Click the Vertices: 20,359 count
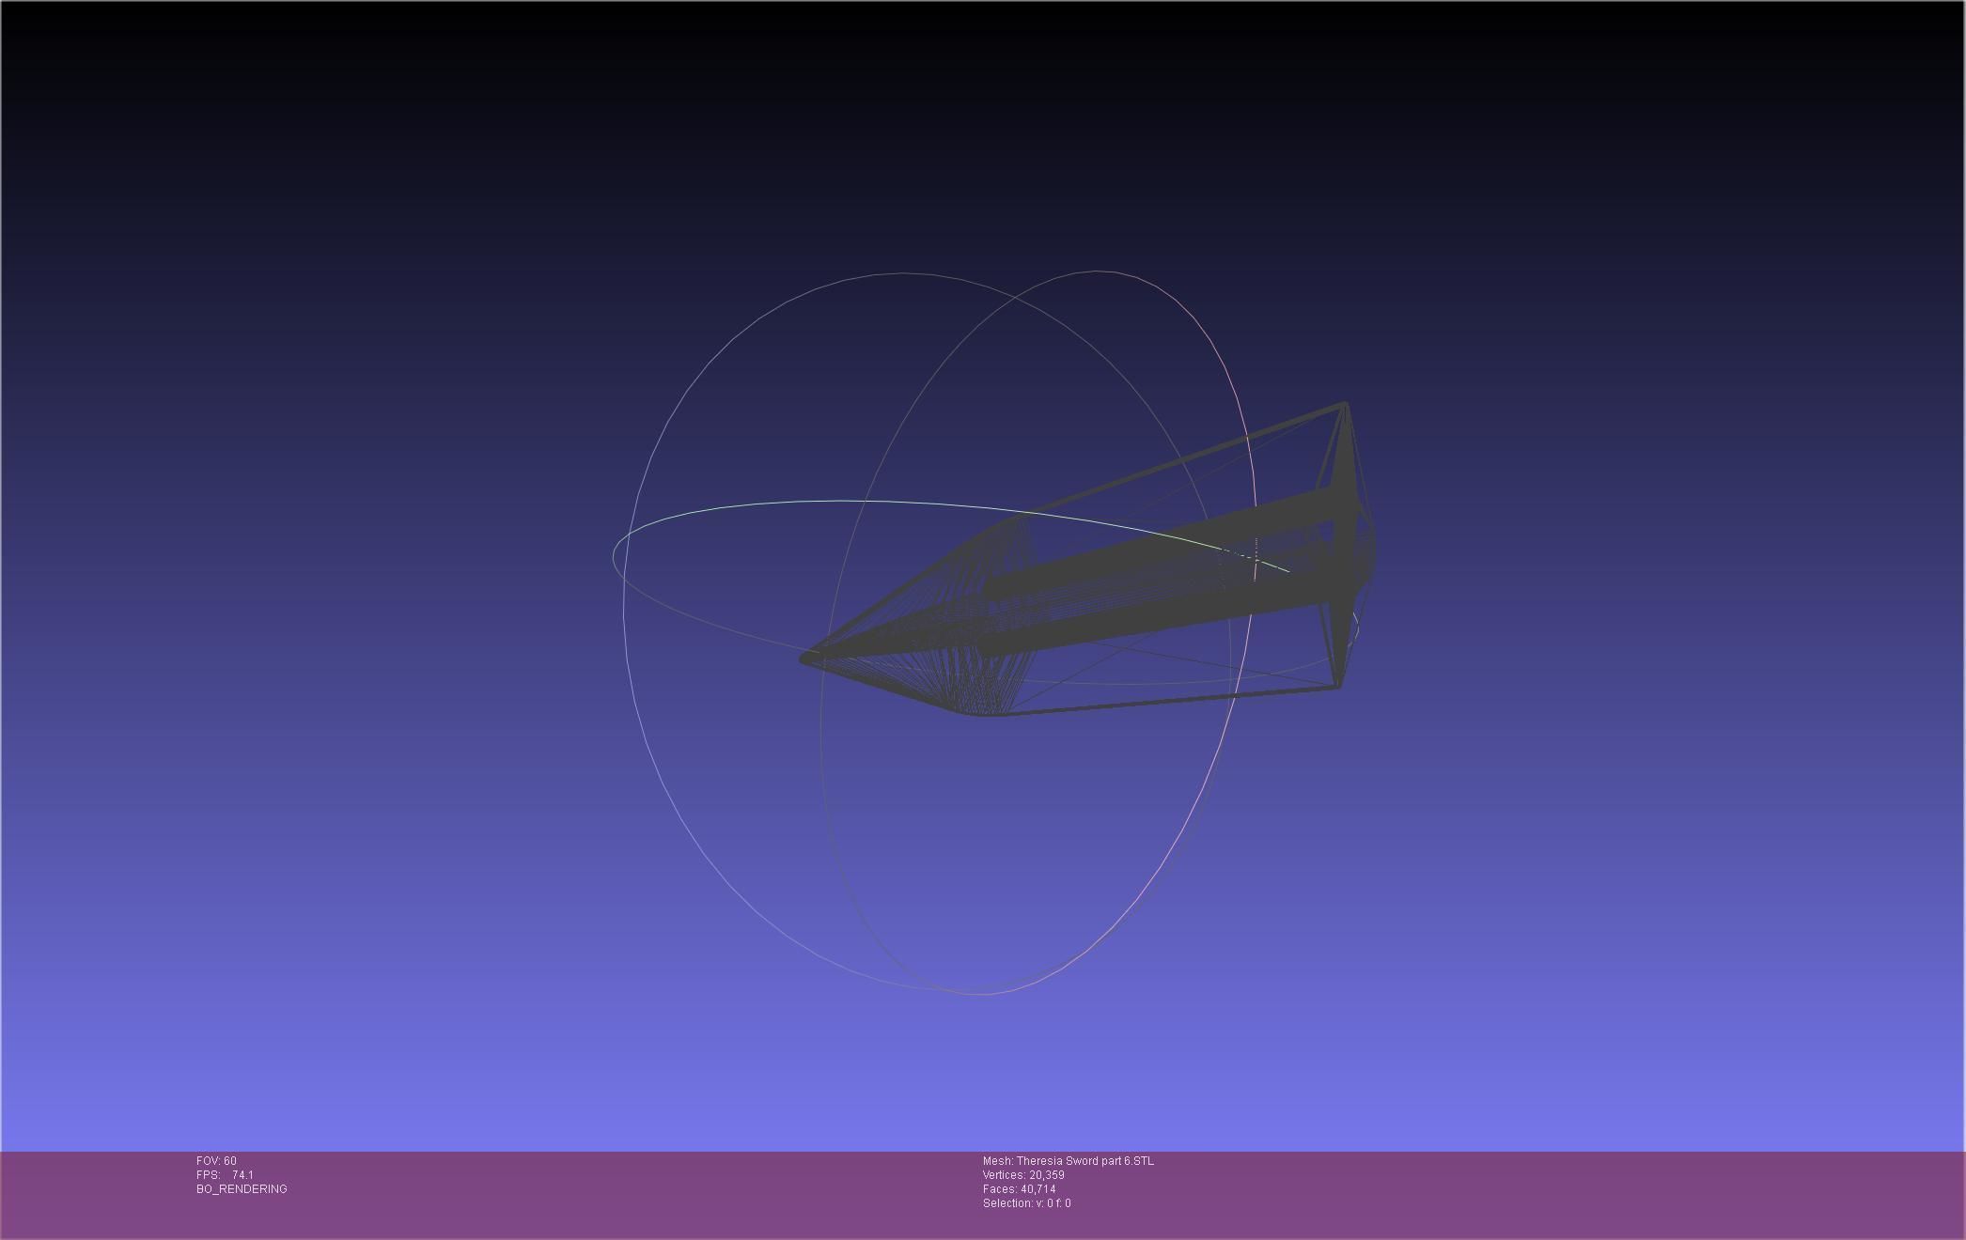This screenshot has height=1240, width=1966. (x=1022, y=1175)
